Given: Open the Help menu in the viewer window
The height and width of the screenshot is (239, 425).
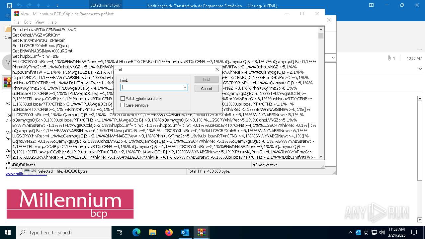Looking at the screenshot, I should coord(52,22).
